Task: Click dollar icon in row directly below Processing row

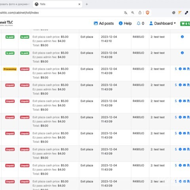Action: point(176,85)
